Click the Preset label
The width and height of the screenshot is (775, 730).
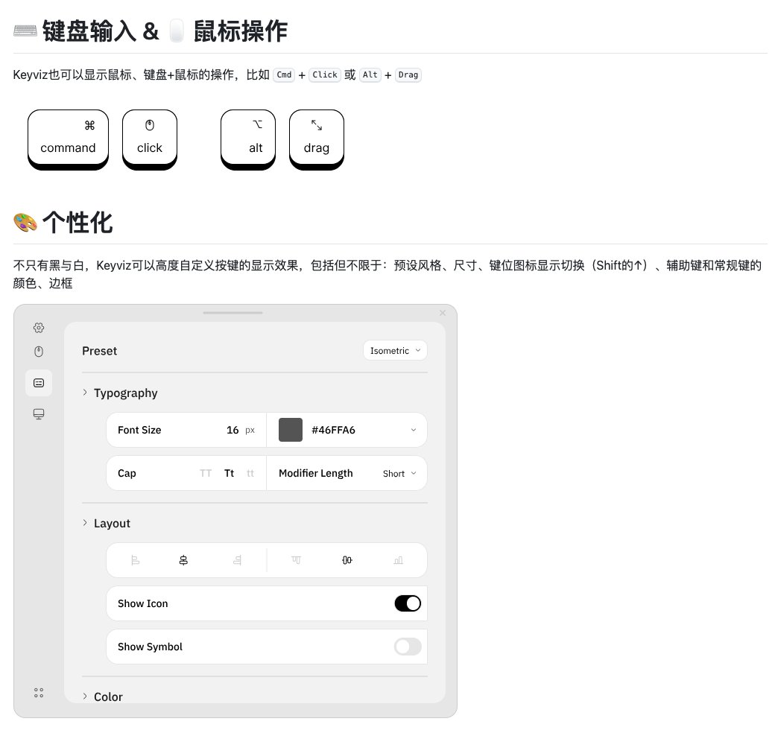(99, 351)
